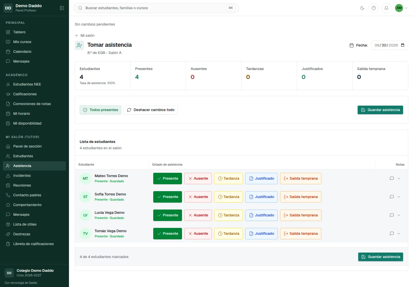This screenshot has height=287, width=414.
Task: Open note icon for Mateo Torres Demo
Action: click(392, 179)
